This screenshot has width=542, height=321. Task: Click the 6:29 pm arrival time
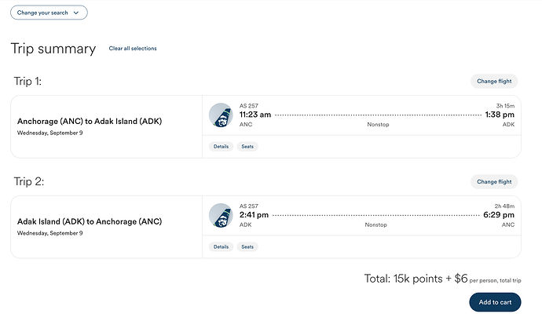point(499,215)
